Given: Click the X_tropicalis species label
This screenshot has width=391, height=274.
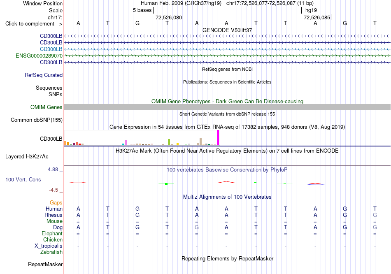Looking at the screenshot, I should tap(49, 246).
